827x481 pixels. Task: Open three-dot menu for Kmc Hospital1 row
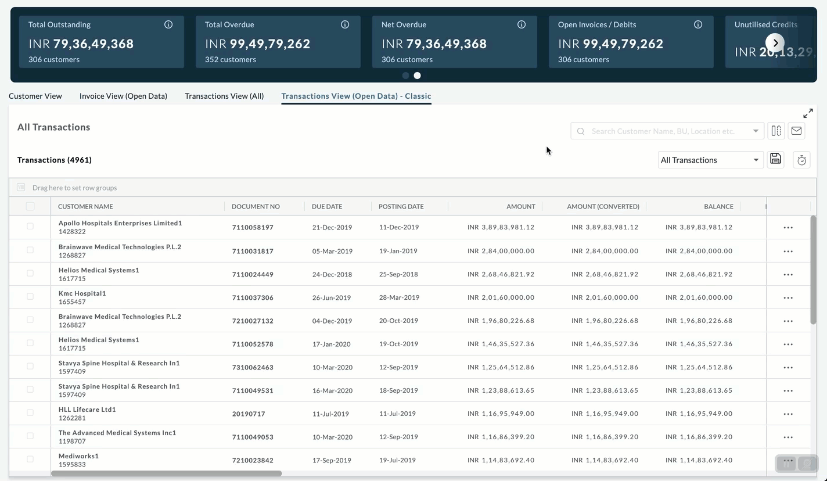pos(788,298)
